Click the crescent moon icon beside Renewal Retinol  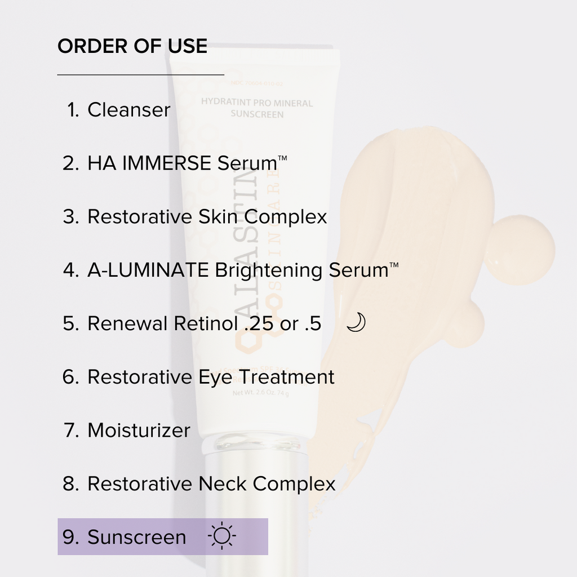click(x=356, y=323)
